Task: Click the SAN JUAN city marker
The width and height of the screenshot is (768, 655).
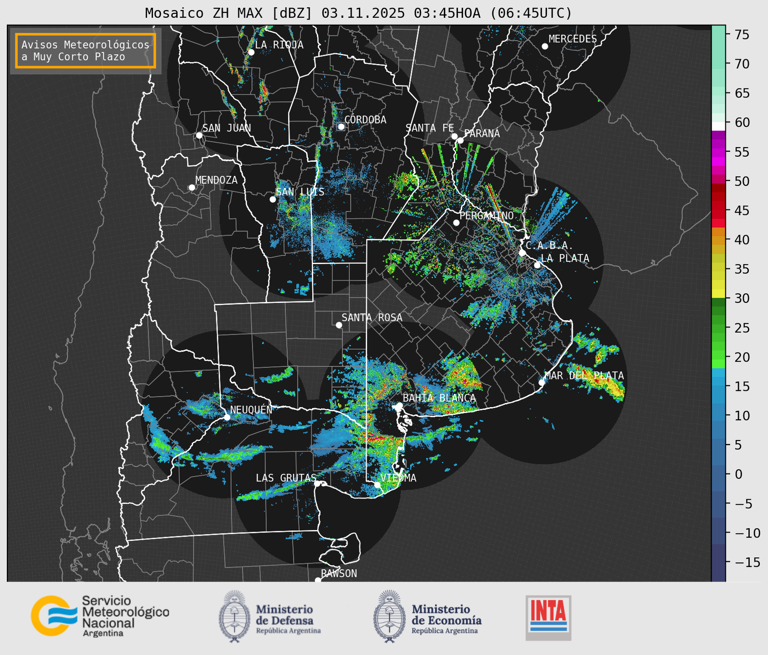Action: [199, 135]
